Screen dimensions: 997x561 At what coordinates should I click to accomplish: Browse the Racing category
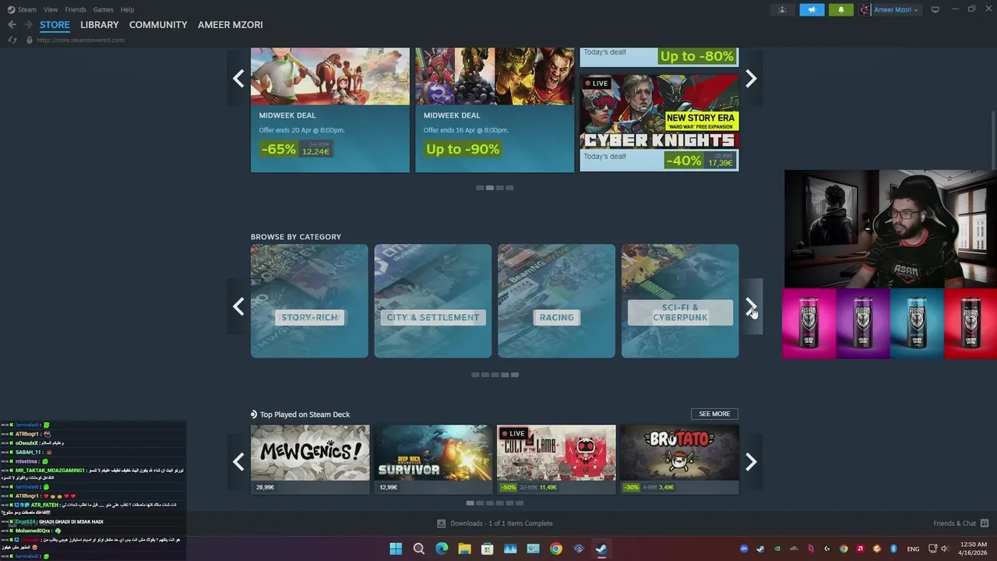556,301
